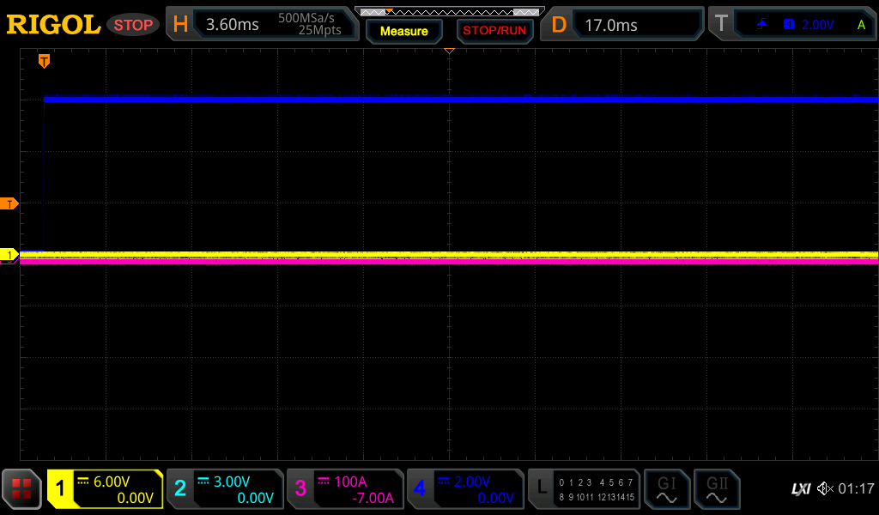The height and width of the screenshot is (515, 879).
Task: Open the logic analyzer L panel
Action: [x=584, y=489]
